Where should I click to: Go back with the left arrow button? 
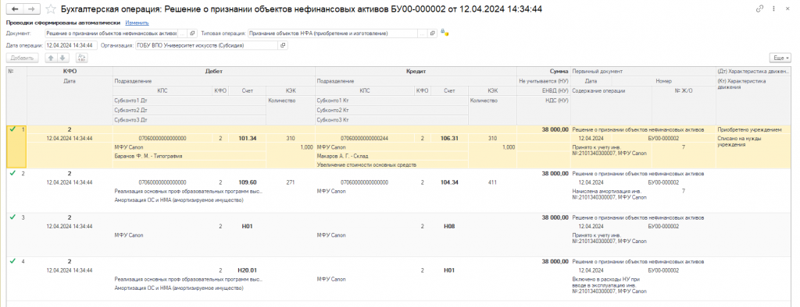click(16, 9)
